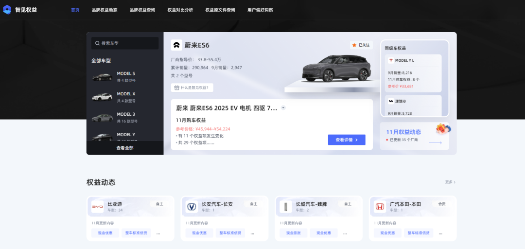This screenshot has height=249, width=525.
Task: Click 现金优惠 tag on 本田 card
Action: [x=387, y=233]
